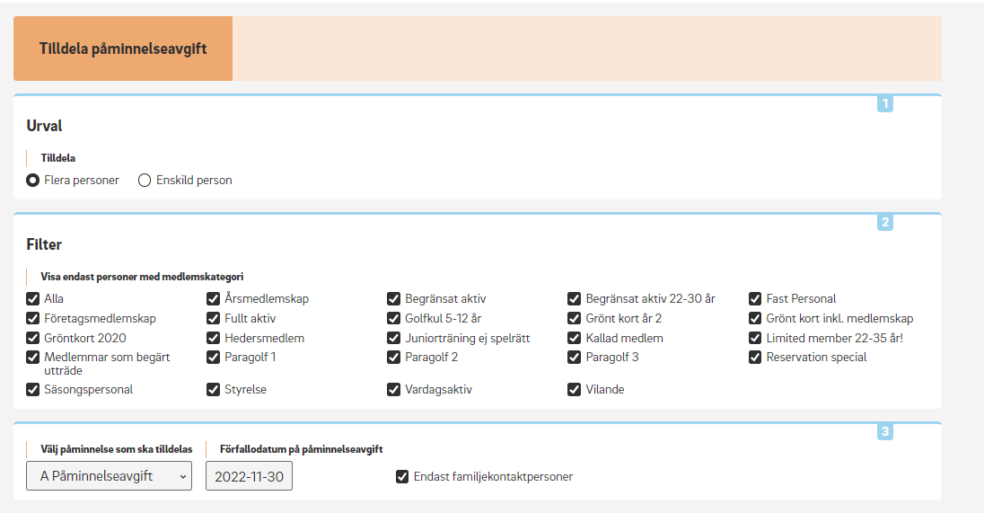Untick the Fullt aktiv checkbox
Screen dimensions: 984x513
214,318
